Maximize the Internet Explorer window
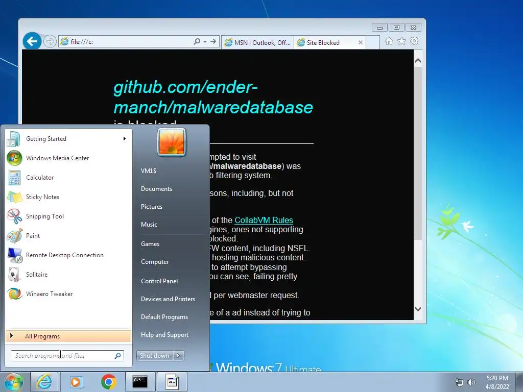523x392 pixels. tap(396, 28)
